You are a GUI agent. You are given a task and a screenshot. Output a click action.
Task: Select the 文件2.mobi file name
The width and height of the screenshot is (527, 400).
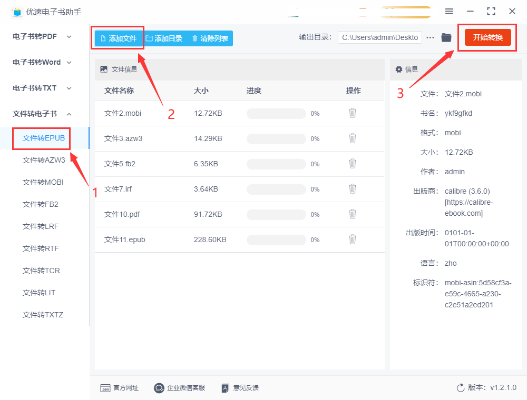click(x=123, y=114)
